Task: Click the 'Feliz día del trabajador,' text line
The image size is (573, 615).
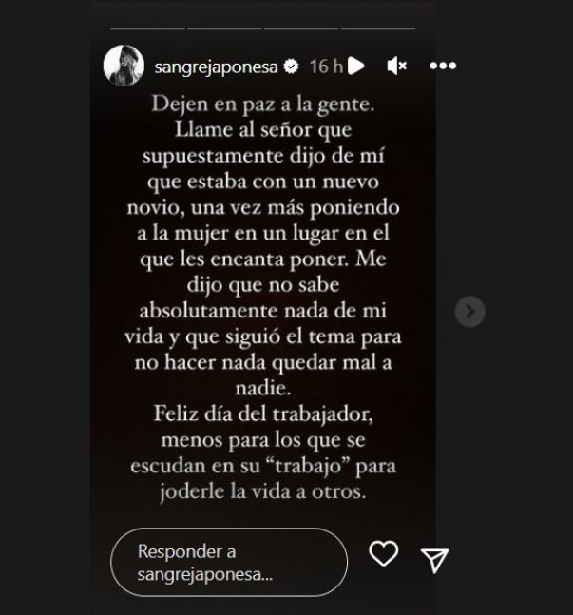Action: (263, 414)
